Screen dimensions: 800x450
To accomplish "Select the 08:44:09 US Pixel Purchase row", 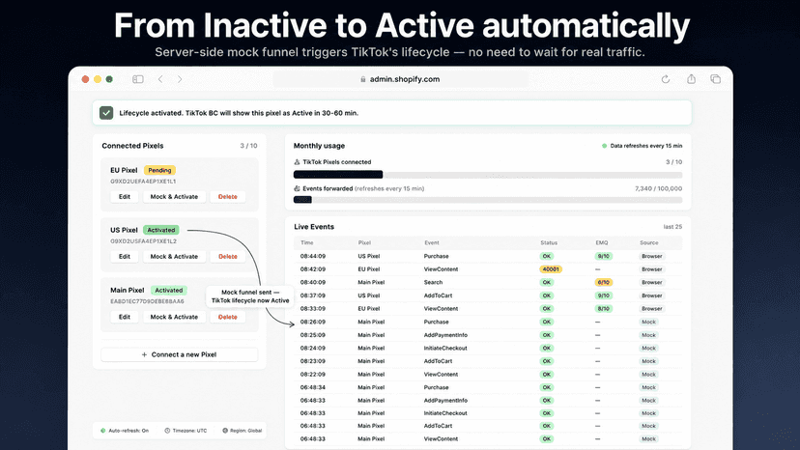I will pos(488,256).
